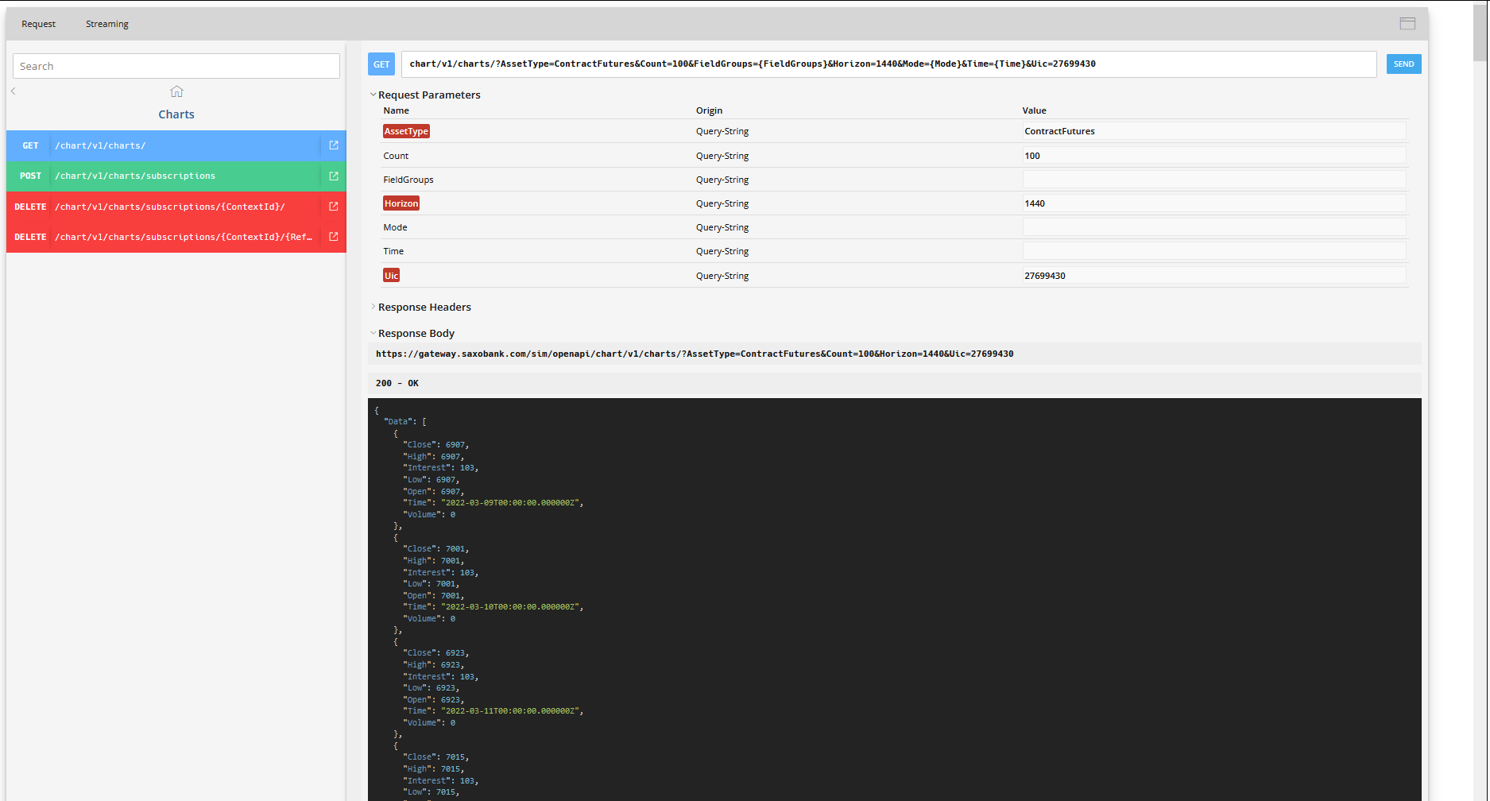The width and height of the screenshot is (1490, 801).
Task: Click the Charts heading link
Action: pos(176,114)
